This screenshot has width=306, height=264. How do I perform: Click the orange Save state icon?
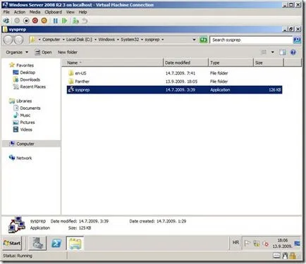click(x=44, y=21)
